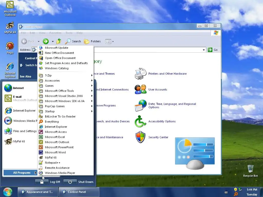263x197 pixels.
Task: Open Microsoft Update from the programs menu
Action: pyautogui.click(x=65, y=48)
